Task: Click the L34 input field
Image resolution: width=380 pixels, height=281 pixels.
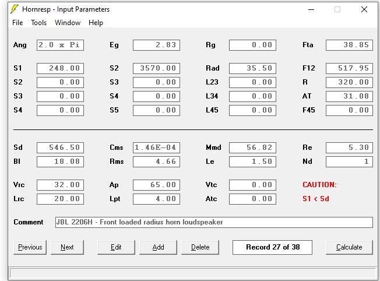Action: [x=252, y=97]
